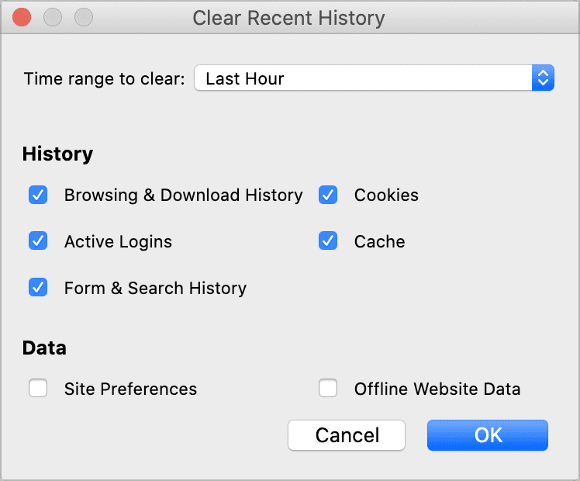Uncheck the Cookies checkbox

pos(328,195)
